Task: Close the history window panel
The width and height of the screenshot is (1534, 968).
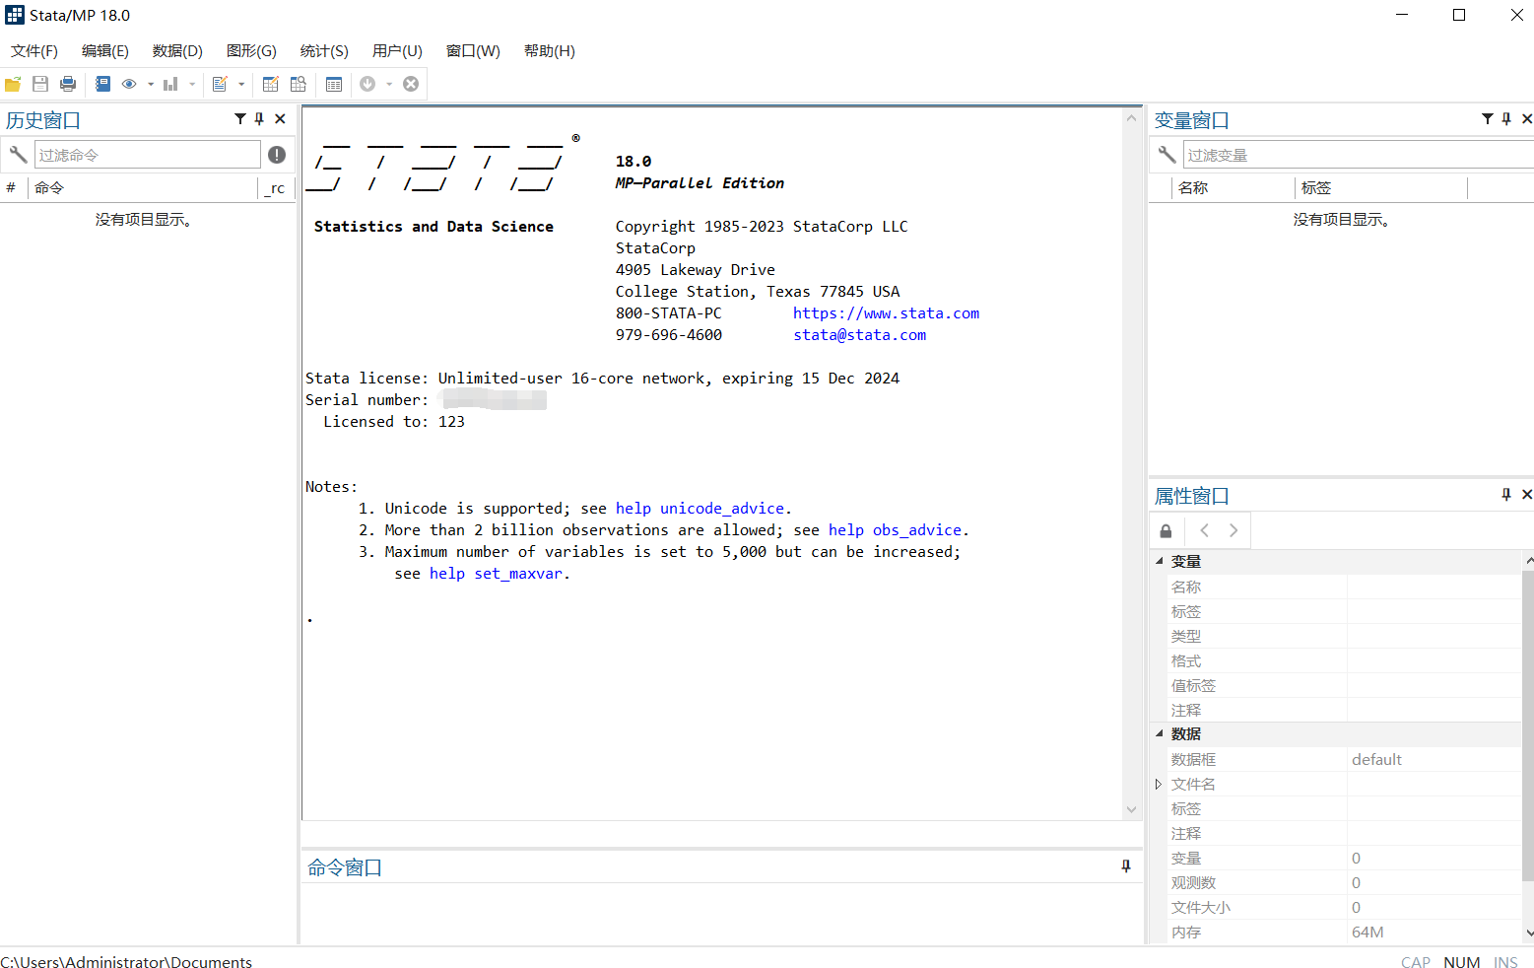Action: [280, 119]
